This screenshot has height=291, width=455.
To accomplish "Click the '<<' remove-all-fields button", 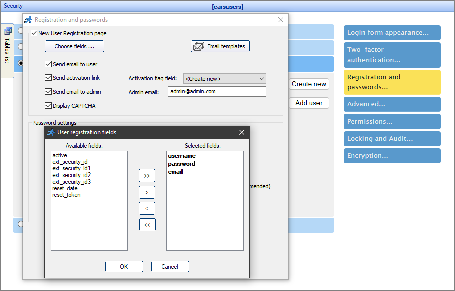I will coord(147,224).
